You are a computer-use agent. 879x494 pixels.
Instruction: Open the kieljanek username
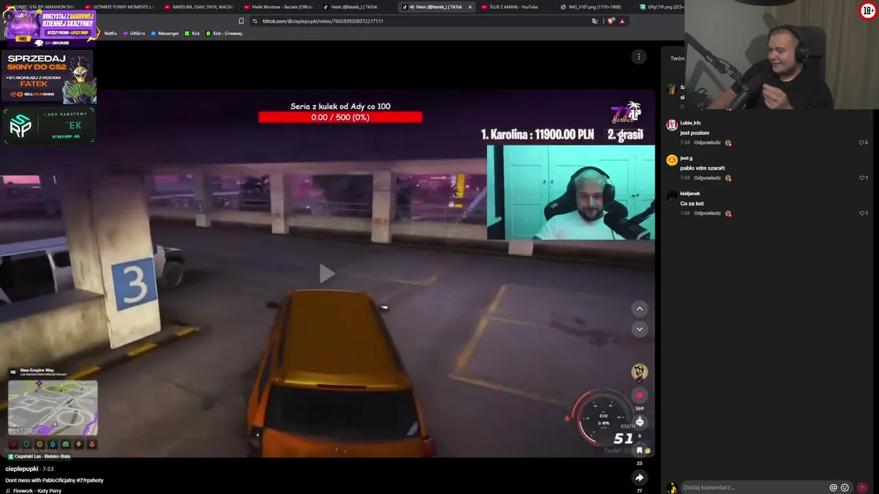(x=690, y=193)
